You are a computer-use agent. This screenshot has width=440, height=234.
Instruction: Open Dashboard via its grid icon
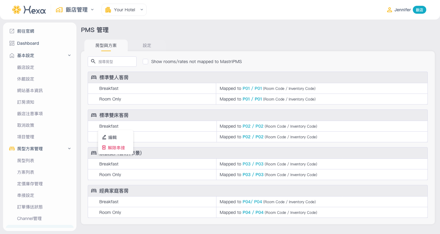point(12,43)
